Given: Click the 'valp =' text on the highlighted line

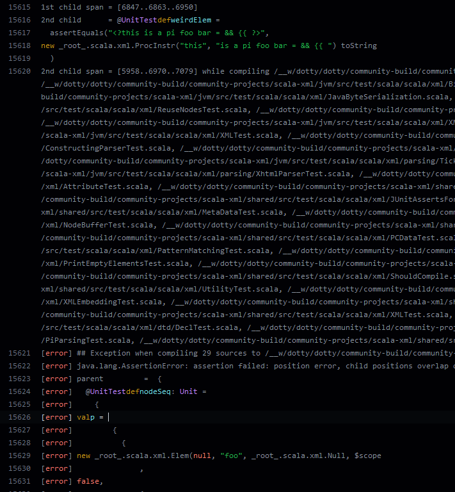Looking at the screenshot, I should [90, 417].
